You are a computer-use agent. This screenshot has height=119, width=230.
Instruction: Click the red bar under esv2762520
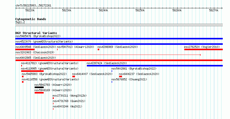click(x=203, y=49)
